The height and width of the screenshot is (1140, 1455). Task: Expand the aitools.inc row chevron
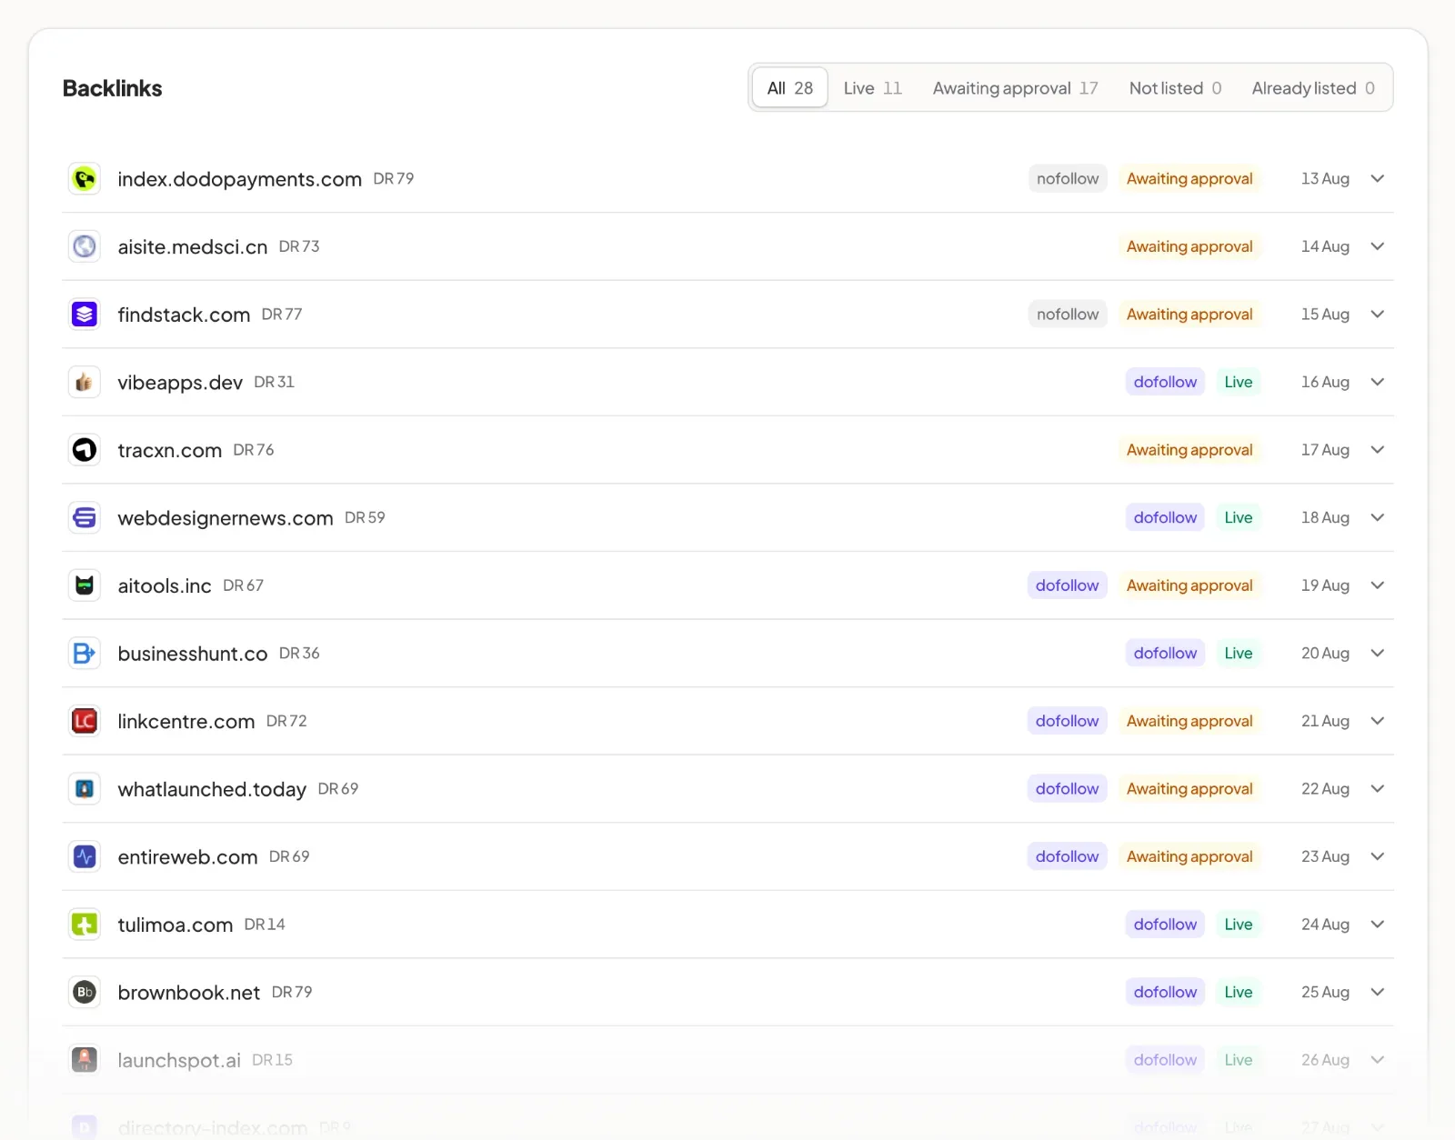coord(1378,585)
